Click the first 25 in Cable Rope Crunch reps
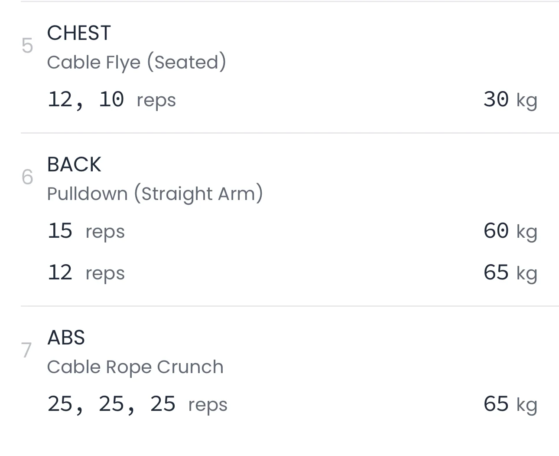 click(x=60, y=404)
